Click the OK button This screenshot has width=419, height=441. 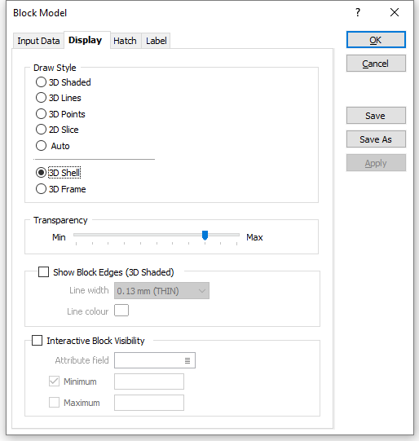(376, 40)
